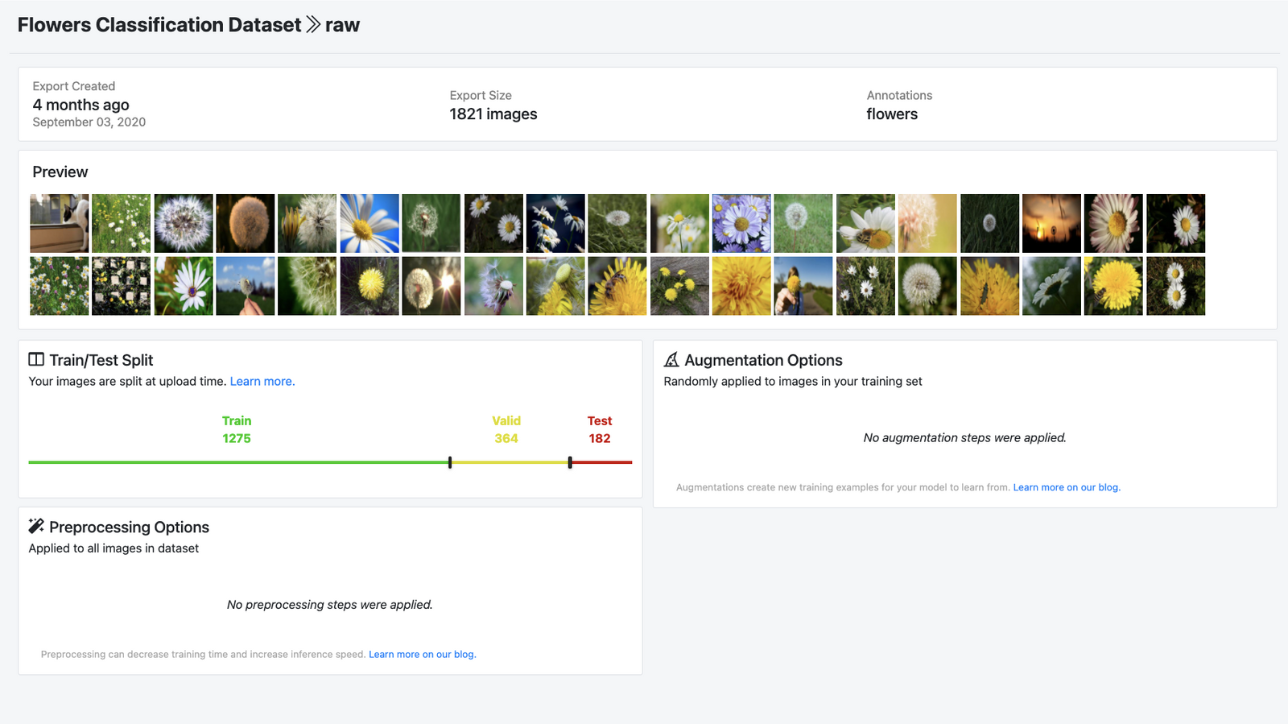Screen dimensions: 1288x724
Task: Click the green Train segment of the split bar
Action: (238, 462)
